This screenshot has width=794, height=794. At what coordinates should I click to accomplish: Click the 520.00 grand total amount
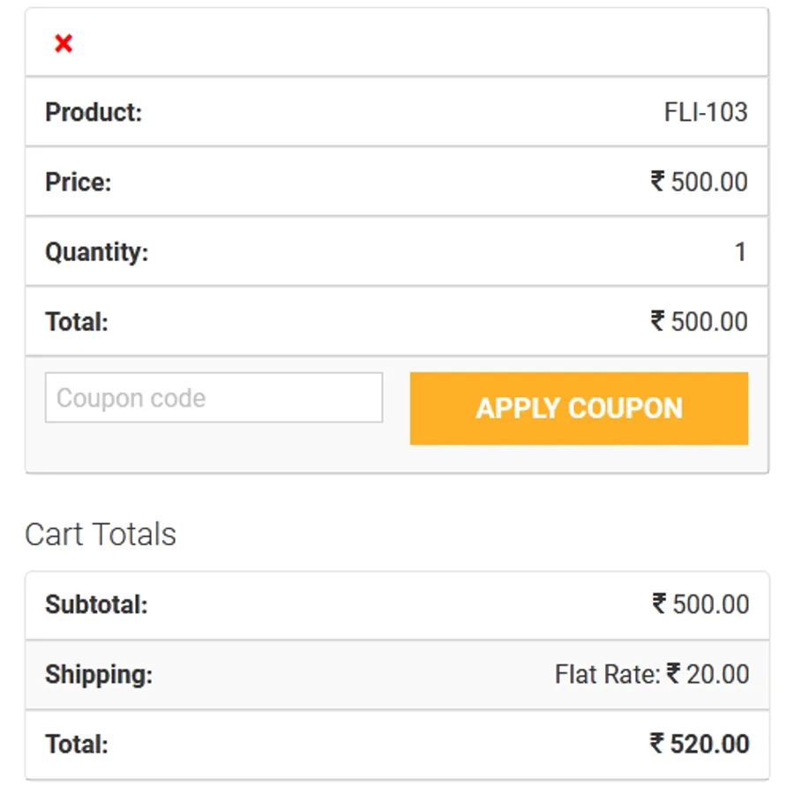pos(709,744)
